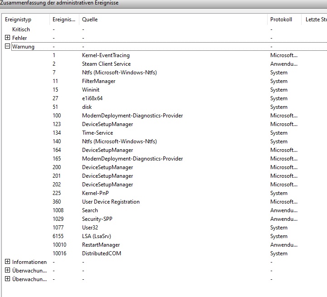Select event 7 Ntfs (Microsoft-Windows-Ntfs) row
The width and height of the screenshot is (327, 297).
[x=164, y=73]
